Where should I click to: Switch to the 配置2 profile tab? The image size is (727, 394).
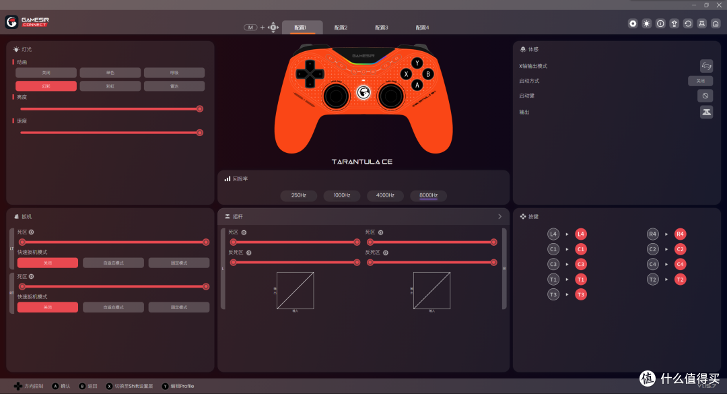point(341,28)
